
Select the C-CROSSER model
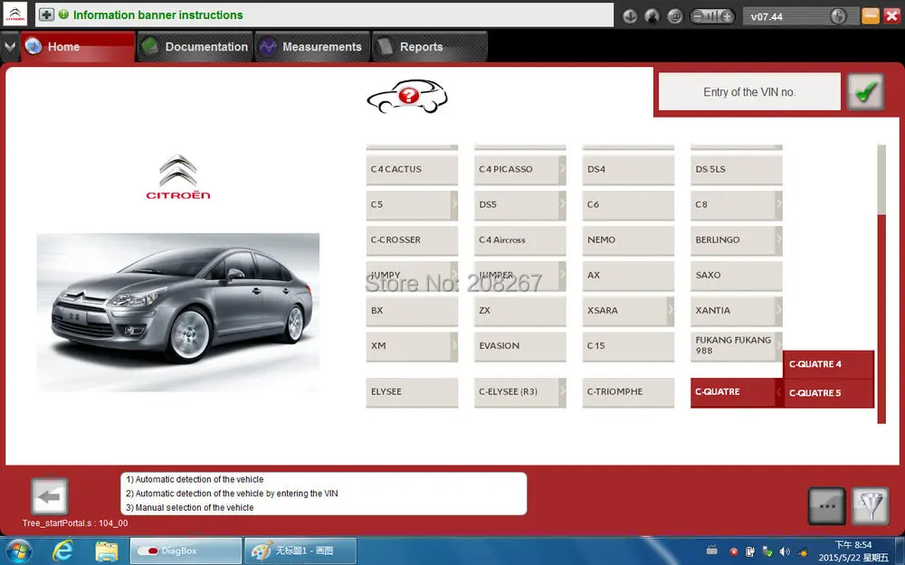(412, 240)
